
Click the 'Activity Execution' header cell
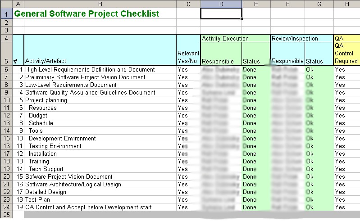click(x=235, y=38)
